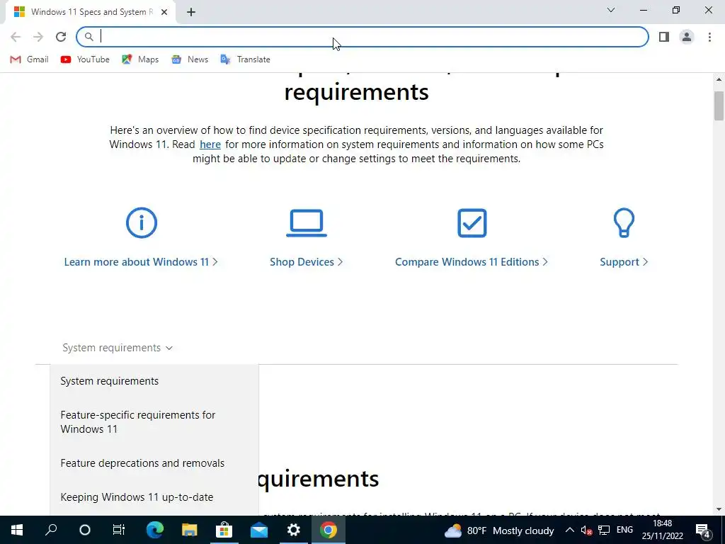Open the Support link
The image size is (725, 544).
(x=624, y=262)
